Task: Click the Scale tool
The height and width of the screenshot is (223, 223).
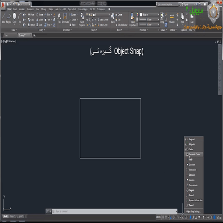Action: [39, 25]
